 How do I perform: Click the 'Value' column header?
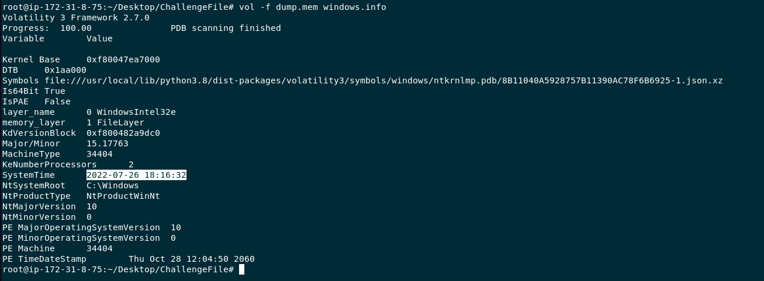tap(99, 38)
